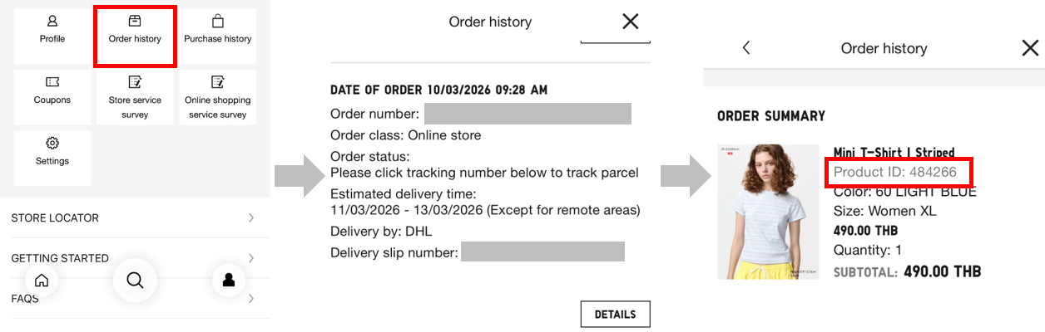
Task: Click the Mini T-Shirt Striped product title
Action: coord(894,153)
